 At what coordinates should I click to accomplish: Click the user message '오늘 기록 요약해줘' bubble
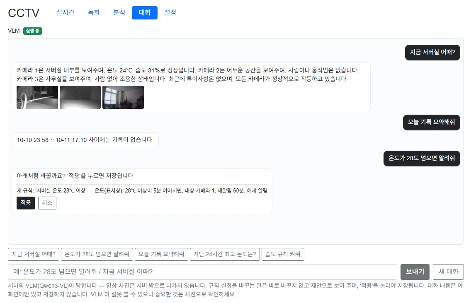coord(431,123)
